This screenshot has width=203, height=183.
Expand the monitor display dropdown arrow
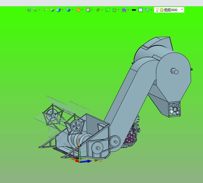coord(128,10)
